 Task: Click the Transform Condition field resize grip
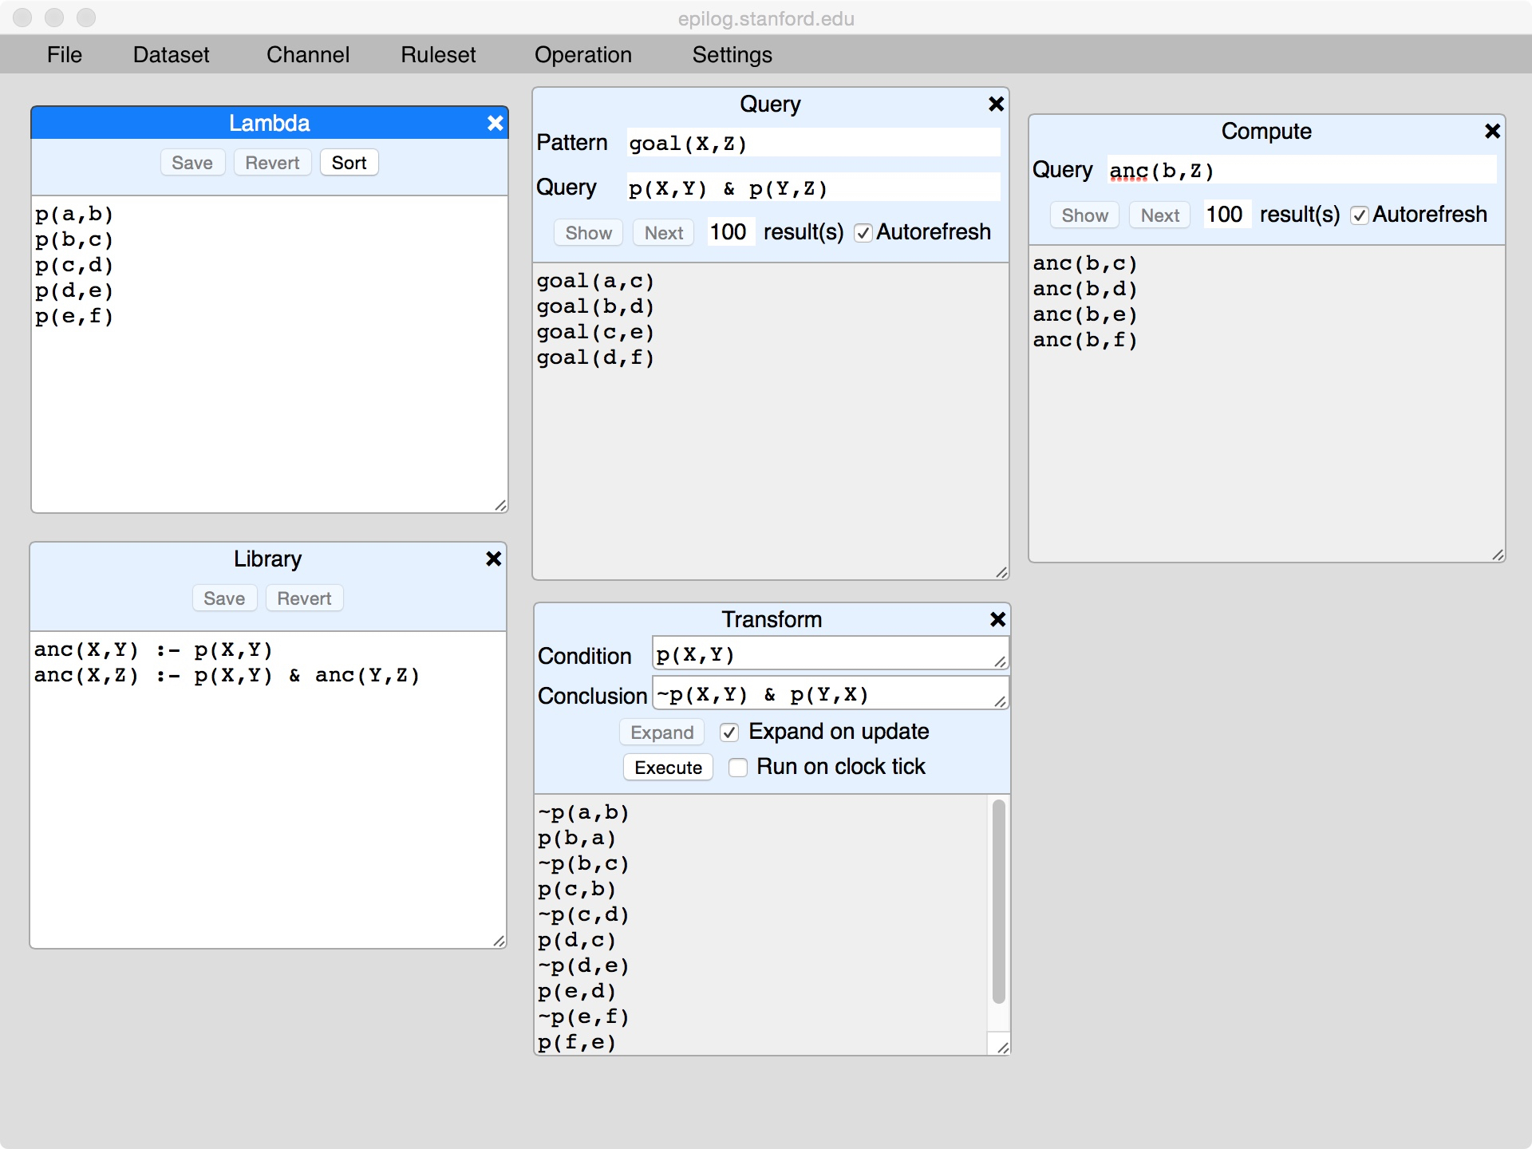(x=1000, y=661)
